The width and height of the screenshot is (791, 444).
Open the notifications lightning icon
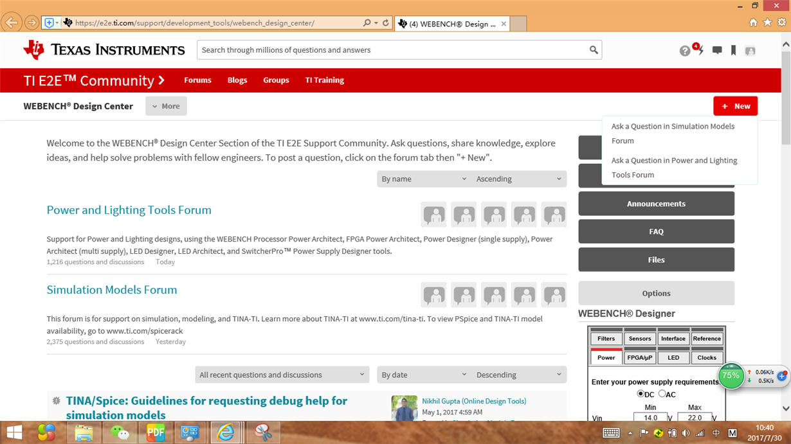point(700,49)
